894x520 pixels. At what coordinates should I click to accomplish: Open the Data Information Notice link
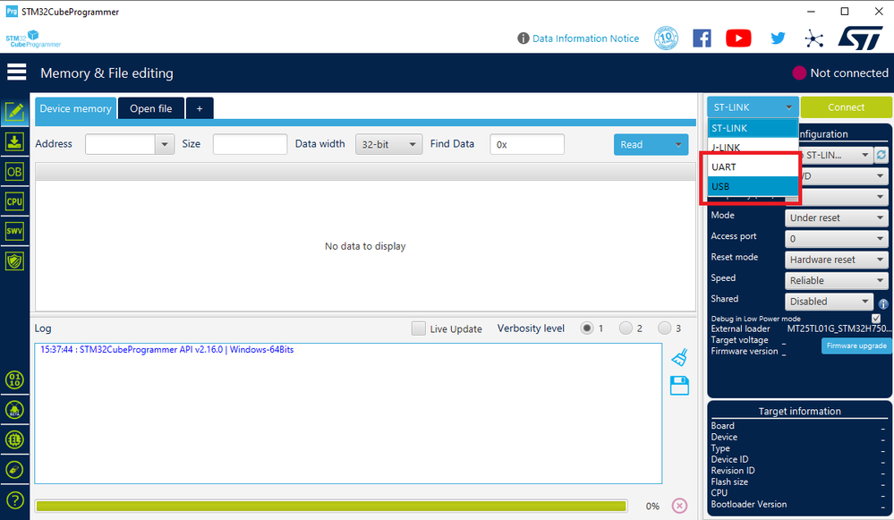tap(585, 38)
